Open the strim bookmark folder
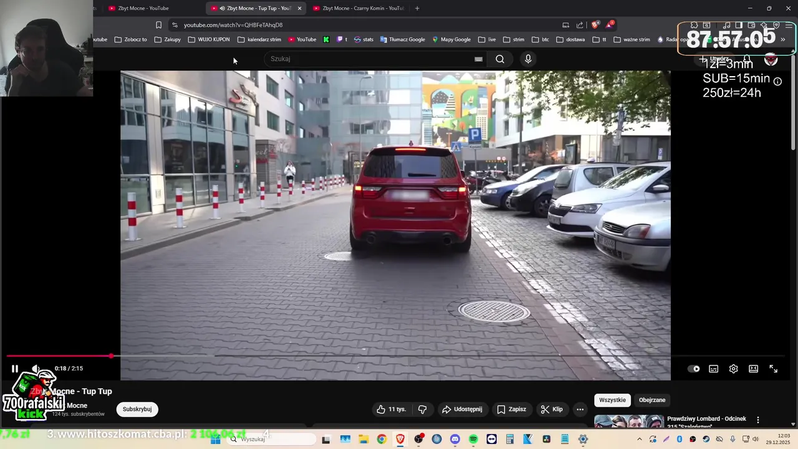Viewport: 798px width, 449px height. pyautogui.click(x=514, y=39)
